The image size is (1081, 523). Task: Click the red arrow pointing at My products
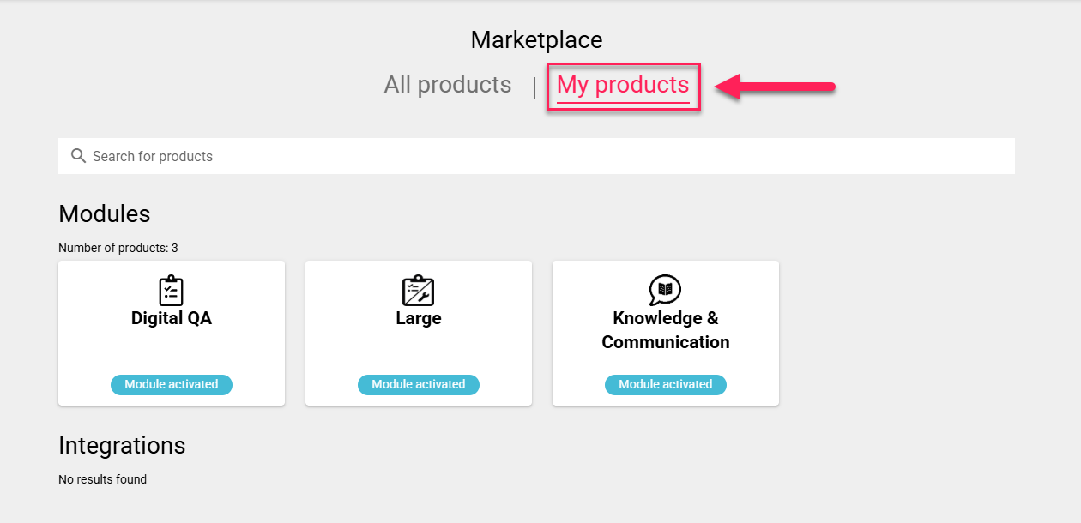[x=776, y=86]
